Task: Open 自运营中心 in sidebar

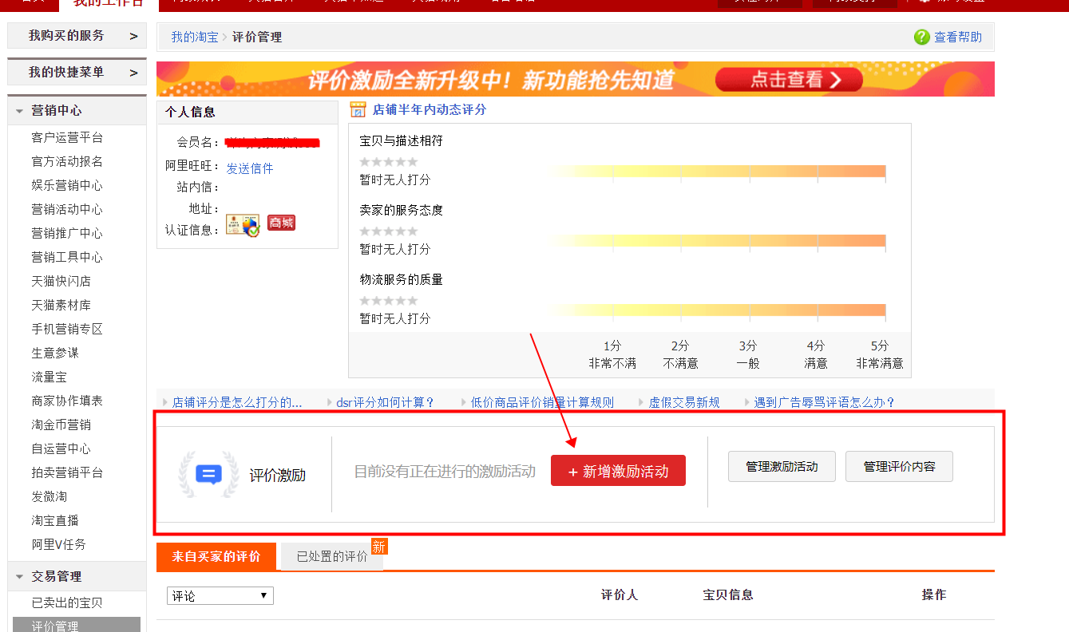Action: tap(61, 448)
